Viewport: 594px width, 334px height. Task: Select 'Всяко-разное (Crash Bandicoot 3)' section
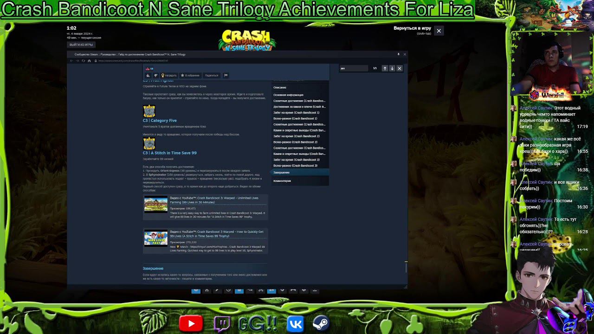pyautogui.click(x=295, y=166)
